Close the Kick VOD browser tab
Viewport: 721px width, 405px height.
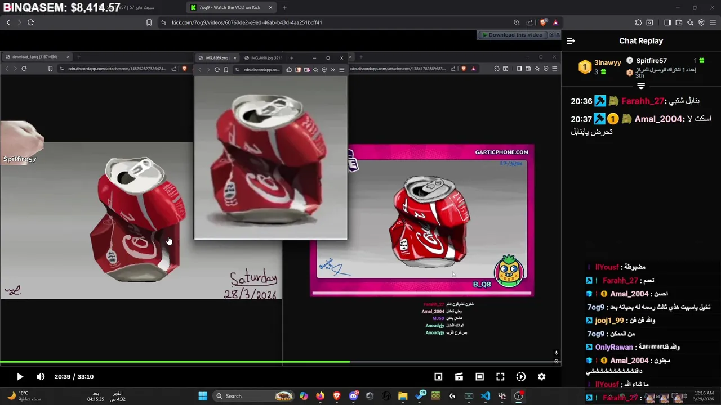coord(270,8)
